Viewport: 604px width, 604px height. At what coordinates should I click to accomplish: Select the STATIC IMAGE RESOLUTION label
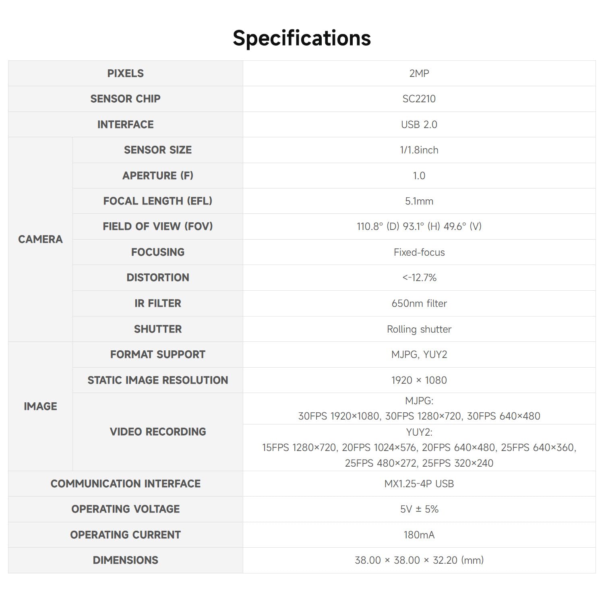click(158, 380)
